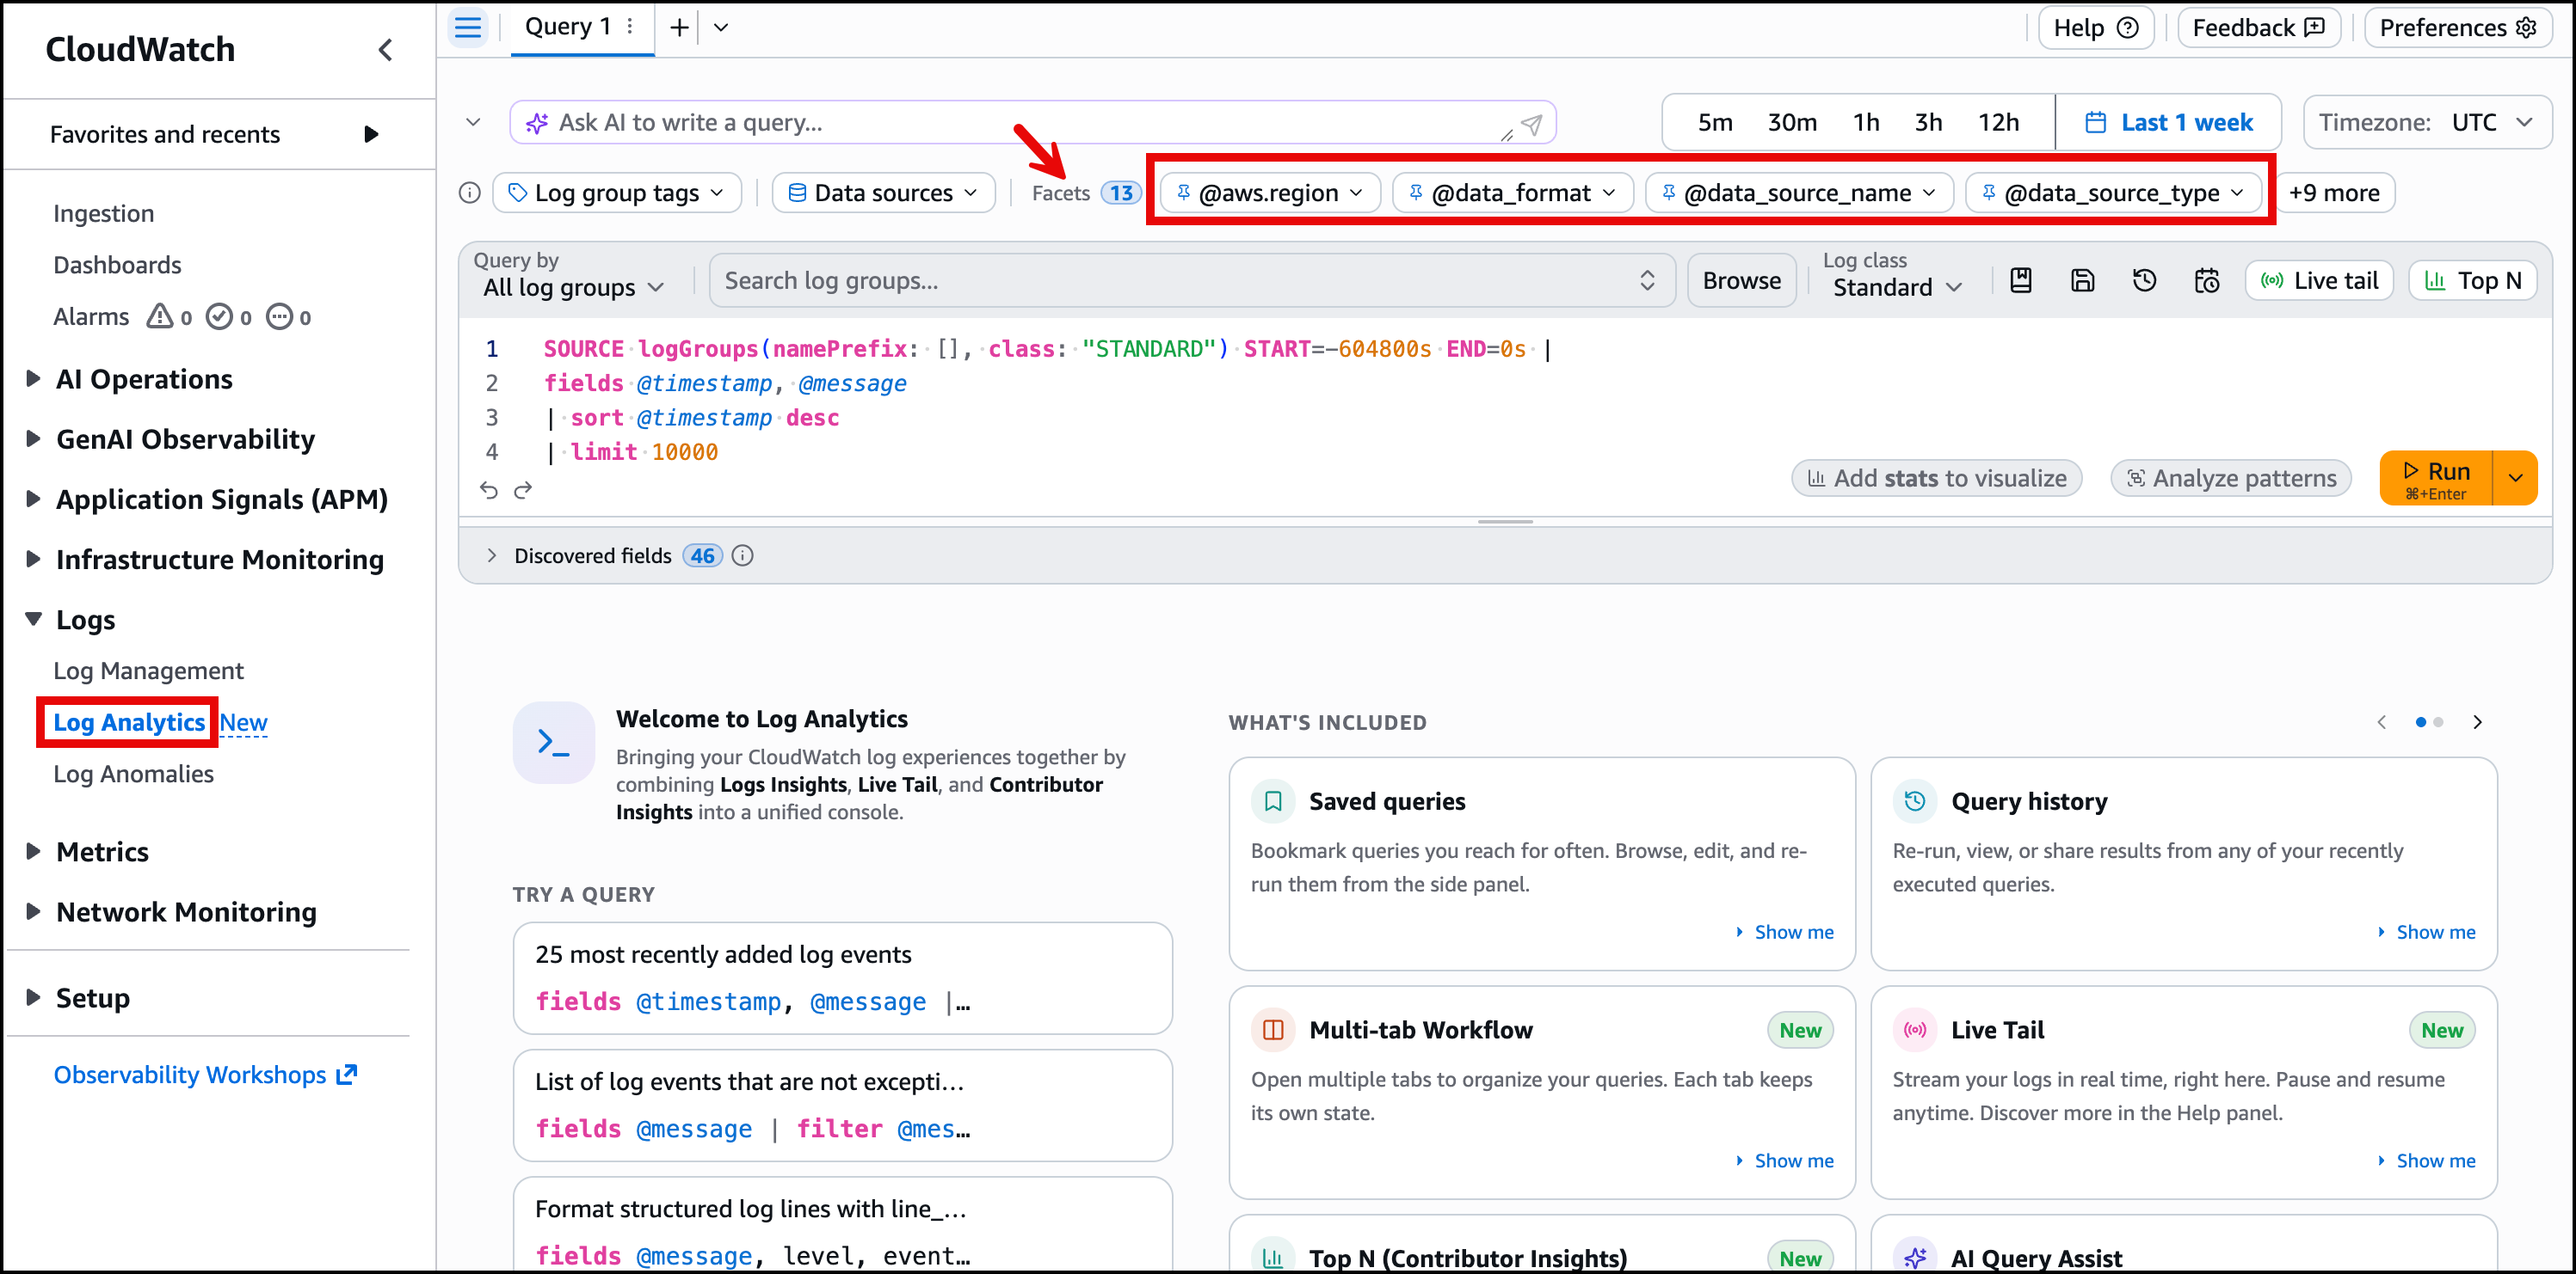Select the 3h time range
This screenshot has width=2576, height=1274.
click(1928, 122)
